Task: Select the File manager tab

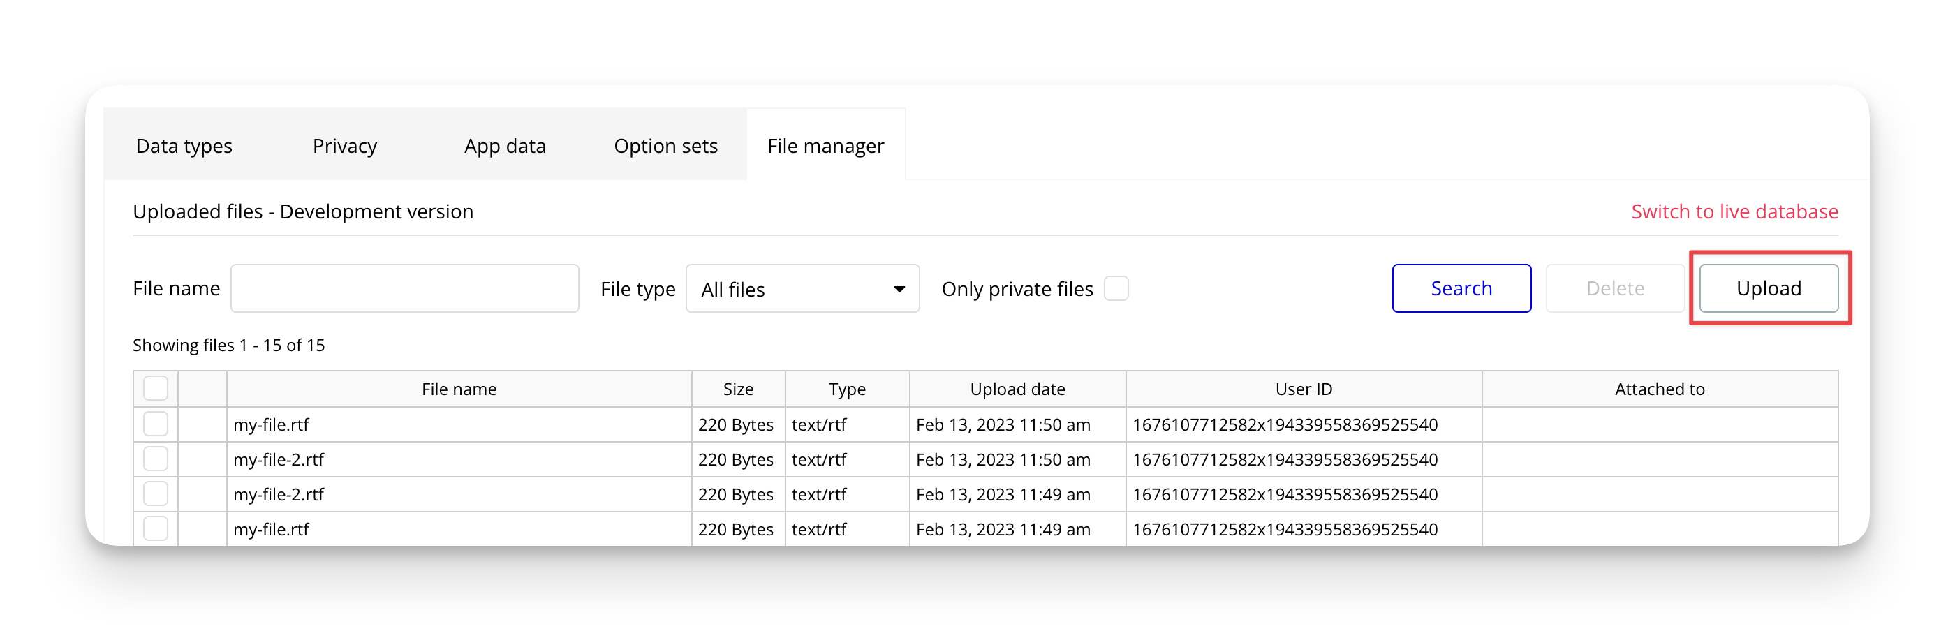Action: click(x=825, y=146)
